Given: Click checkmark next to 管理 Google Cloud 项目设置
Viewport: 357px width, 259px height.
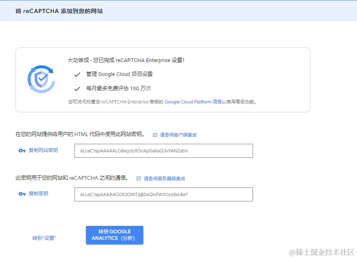Looking at the screenshot, I should click(x=77, y=74).
